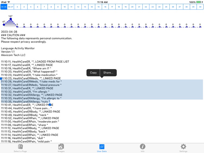Select day 25 in the date strip

coord(166,7)
